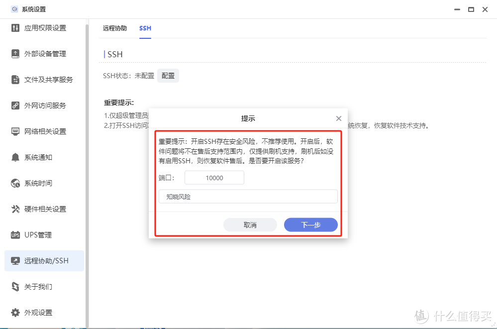Cancel the SSH warning with 取消
Image resolution: width=497 pixels, height=329 pixels.
click(250, 224)
